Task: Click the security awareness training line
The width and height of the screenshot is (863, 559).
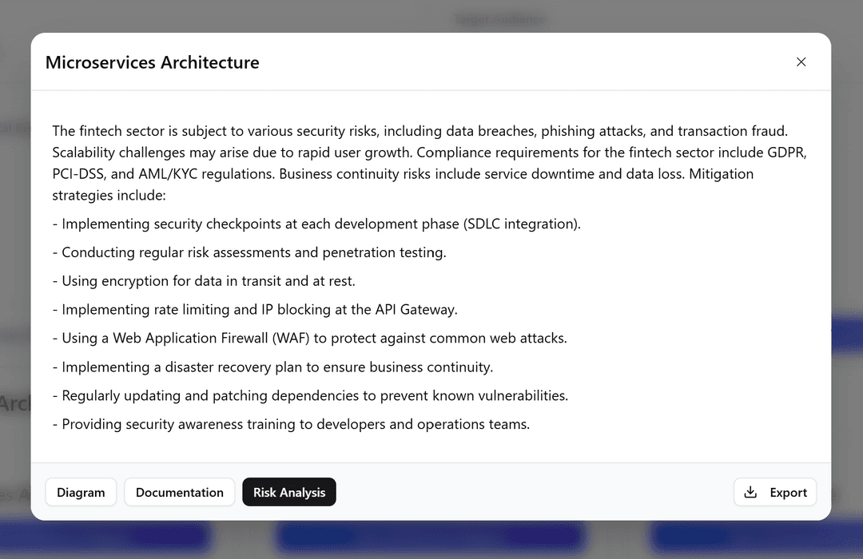Action: (290, 424)
